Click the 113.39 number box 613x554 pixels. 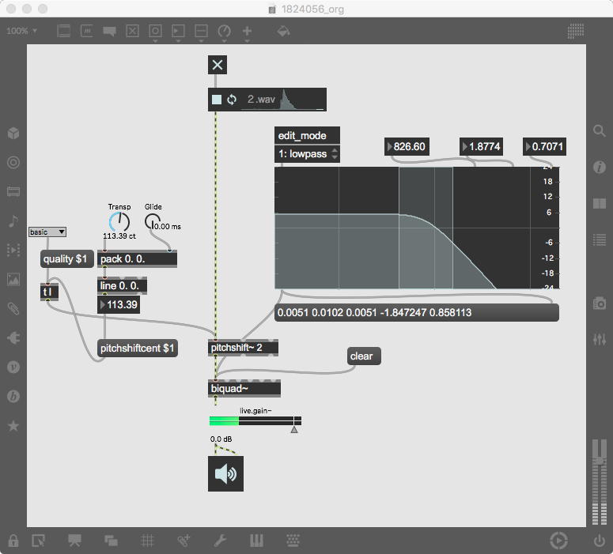pos(119,305)
